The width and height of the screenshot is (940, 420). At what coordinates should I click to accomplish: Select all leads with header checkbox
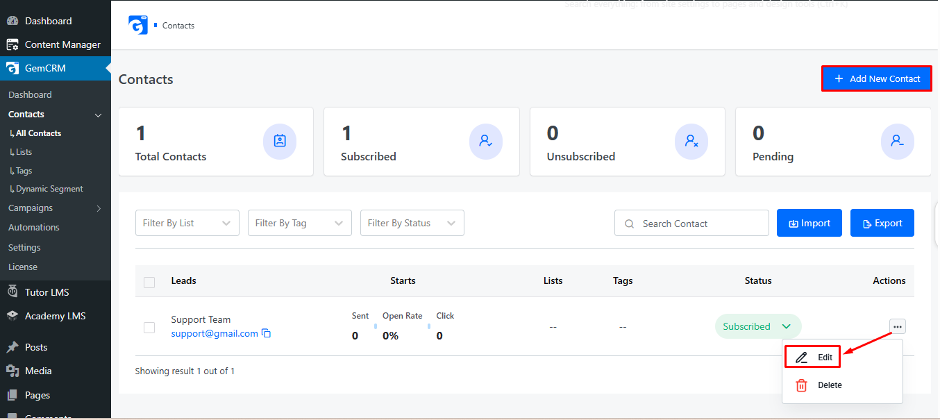pyautogui.click(x=149, y=283)
